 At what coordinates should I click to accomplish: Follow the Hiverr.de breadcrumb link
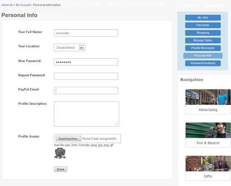7,5
